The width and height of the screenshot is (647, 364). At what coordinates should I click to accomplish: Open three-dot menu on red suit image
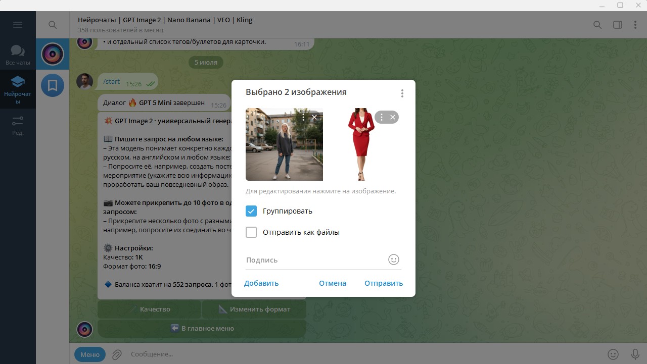point(382,117)
